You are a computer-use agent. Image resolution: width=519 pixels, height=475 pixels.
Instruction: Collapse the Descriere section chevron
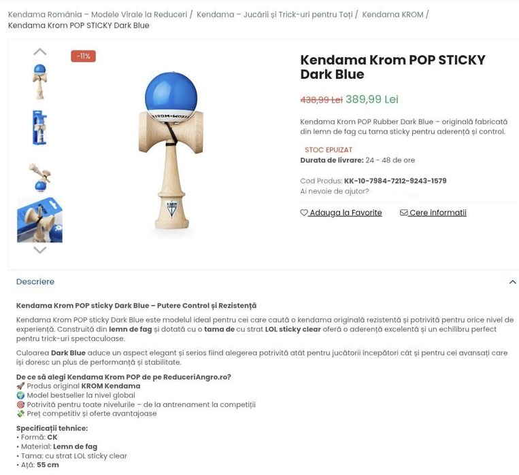(x=512, y=282)
